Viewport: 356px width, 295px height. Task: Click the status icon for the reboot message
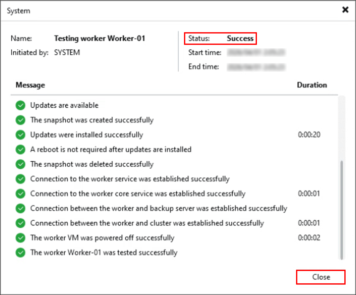point(20,149)
